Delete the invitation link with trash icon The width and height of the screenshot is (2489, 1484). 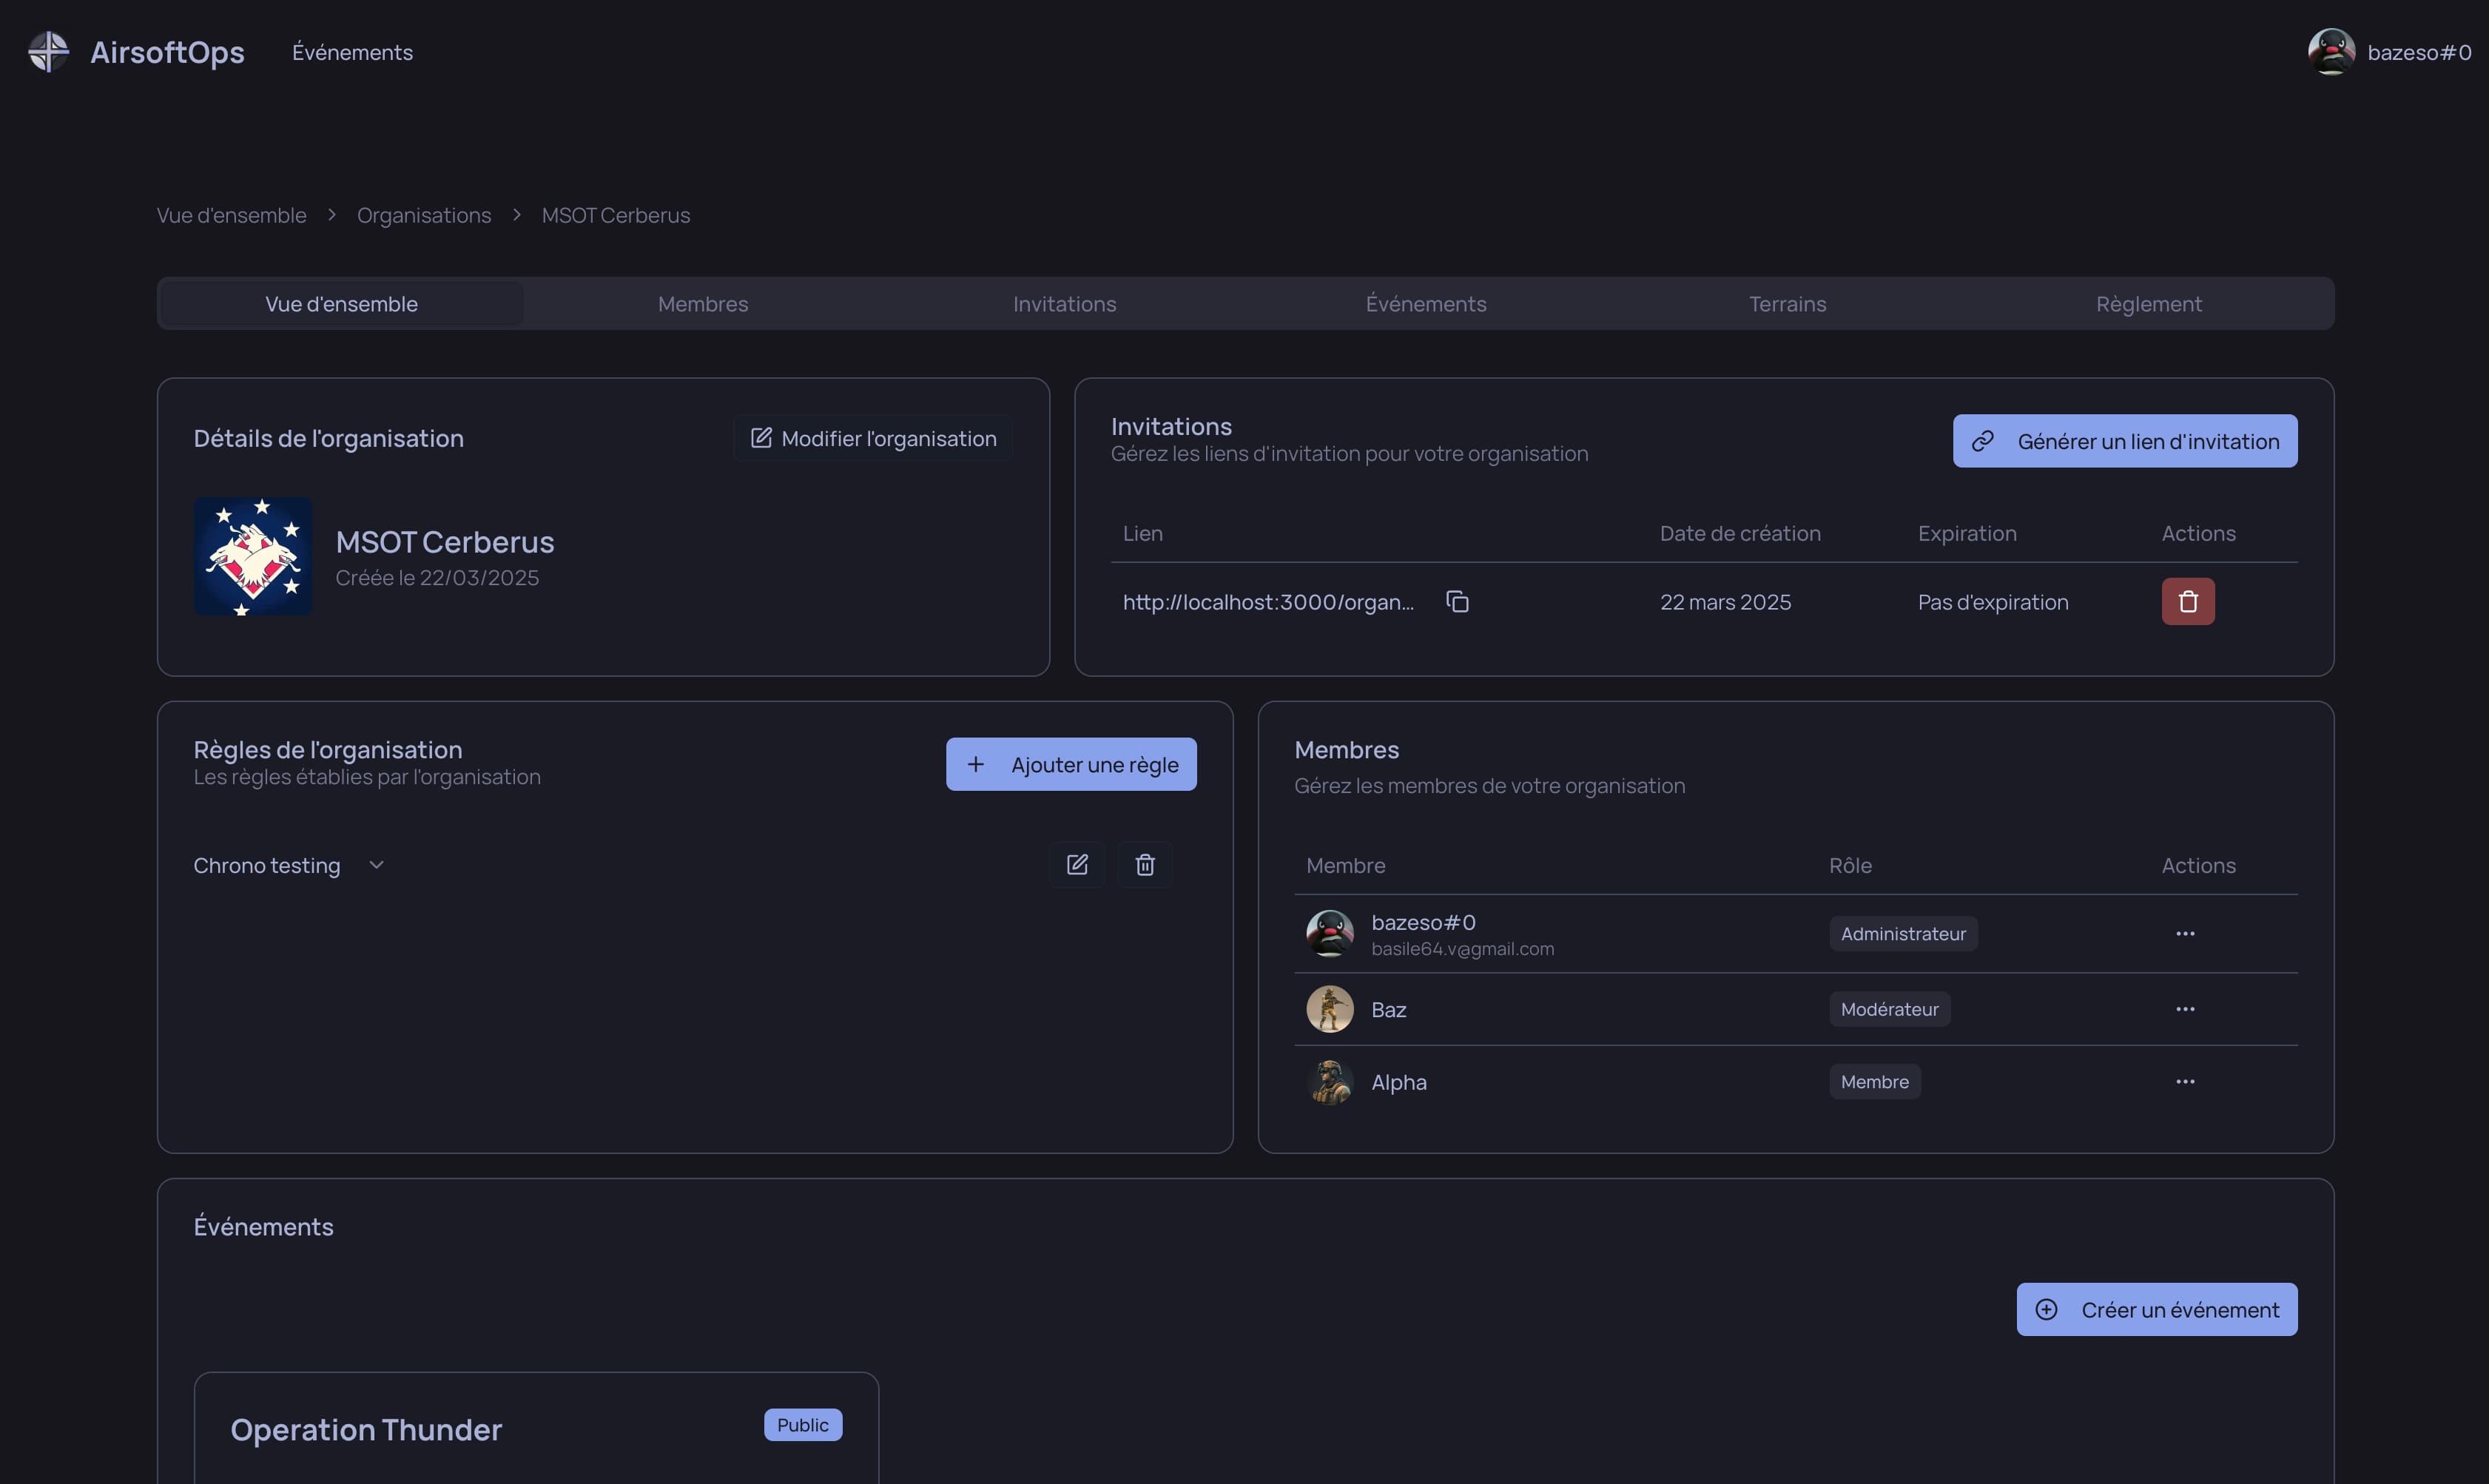2187,601
